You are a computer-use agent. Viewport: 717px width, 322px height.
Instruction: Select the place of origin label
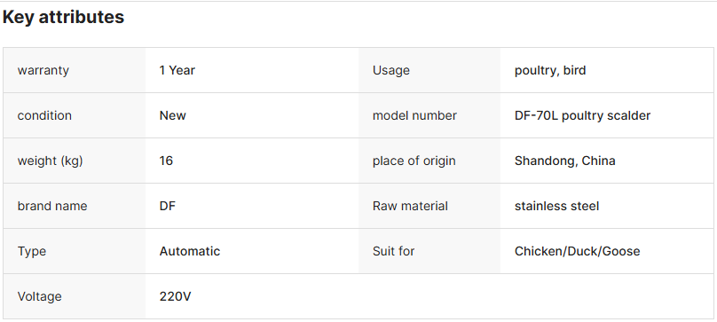414,161
